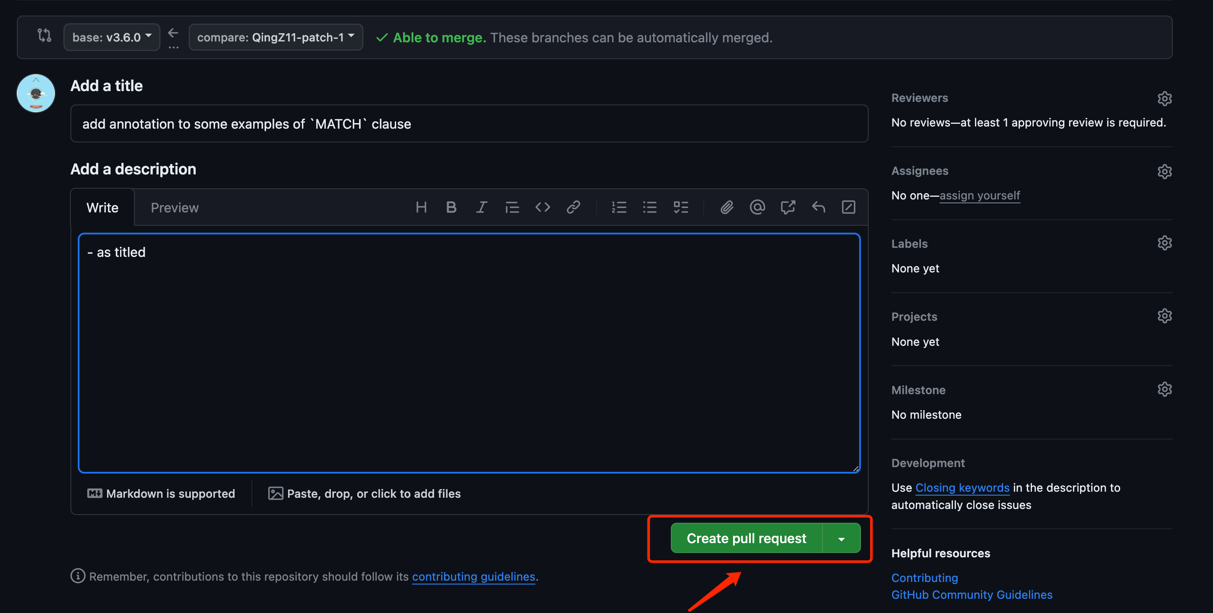This screenshot has height=613, width=1213.
Task: Mention a user with the @ icon
Action: point(757,208)
